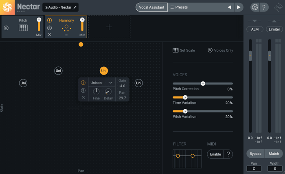Screen dimensions: 285x174
Task: Click the output gain fader handle
Action: (x=270, y=56)
